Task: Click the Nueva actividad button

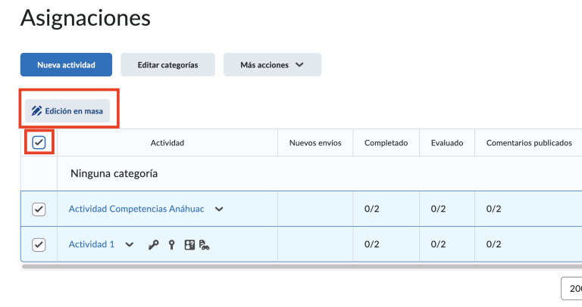Action: tap(66, 65)
